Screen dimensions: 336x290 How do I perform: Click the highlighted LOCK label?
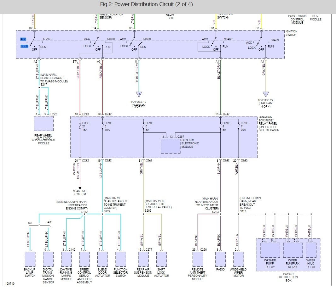25,46
